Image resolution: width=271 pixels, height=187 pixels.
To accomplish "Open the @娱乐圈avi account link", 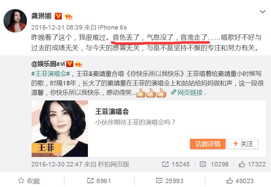I will click(x=48, y=64).
